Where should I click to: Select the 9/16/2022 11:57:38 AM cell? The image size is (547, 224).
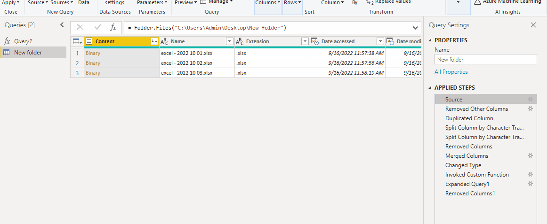(348, 53)
